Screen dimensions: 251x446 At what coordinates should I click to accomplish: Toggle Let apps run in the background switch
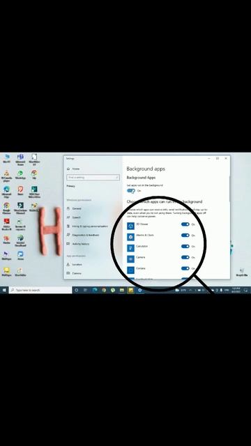[131, 191]
